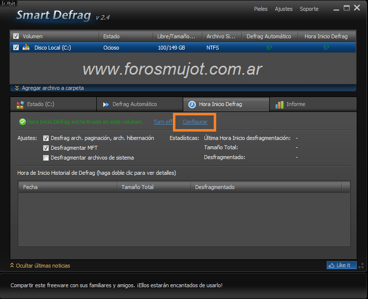Expand Agregar archivo a carpeta section
Screen dimensions: 368x299
[49, 88]
